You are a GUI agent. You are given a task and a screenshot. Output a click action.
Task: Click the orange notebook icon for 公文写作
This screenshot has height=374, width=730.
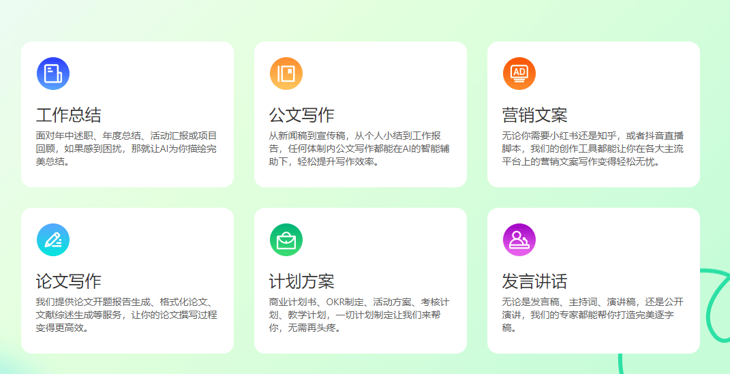tap(286, 74)
